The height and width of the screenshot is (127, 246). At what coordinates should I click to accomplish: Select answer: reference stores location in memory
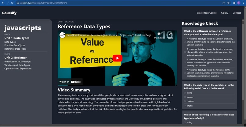pyautogui.click(x=185, y=52)
